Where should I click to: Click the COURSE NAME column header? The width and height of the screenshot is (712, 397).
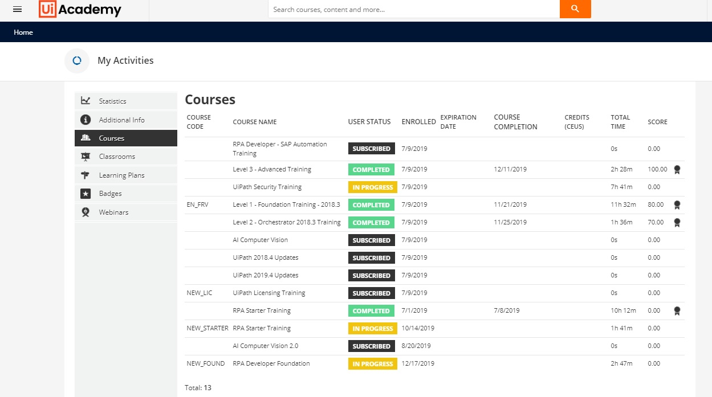(x=255, y=122)
